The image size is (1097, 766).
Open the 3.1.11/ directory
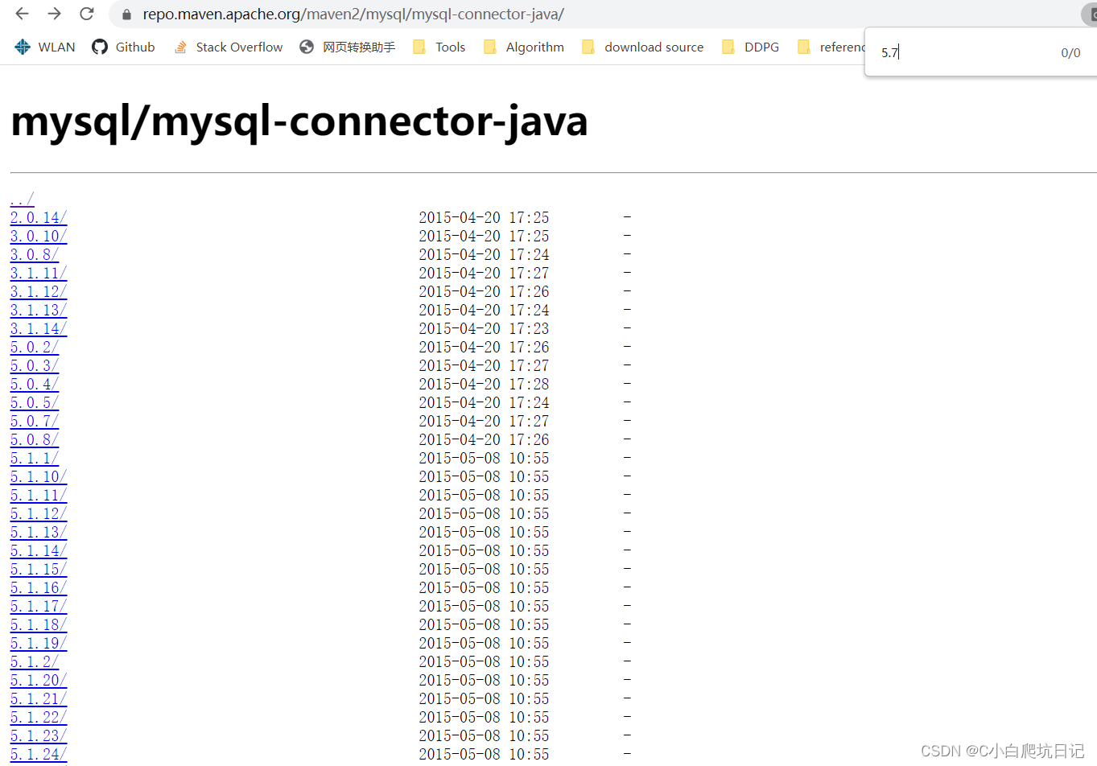[x=39, y=273]
